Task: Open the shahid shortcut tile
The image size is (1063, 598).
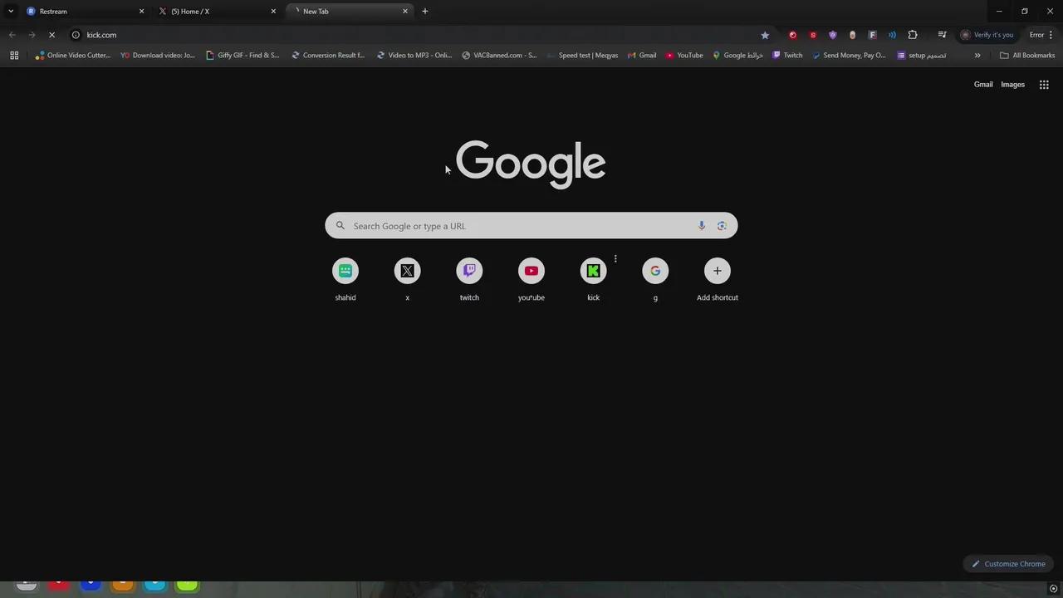Action: pos(345,280)
